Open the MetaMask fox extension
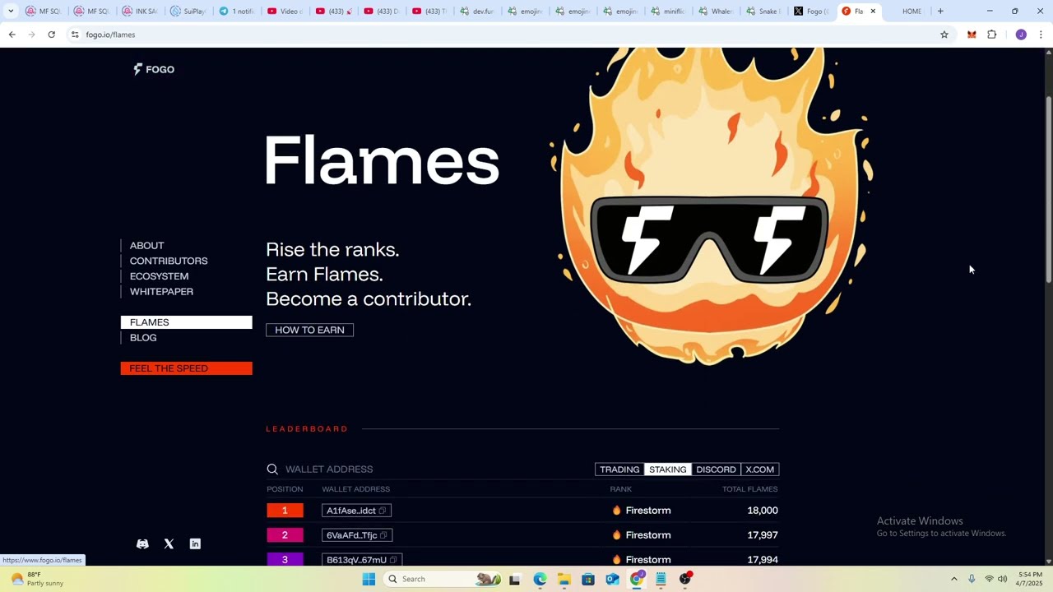Image resolution: width=1053 pixels, height=592 pixels. pos(972,35)
